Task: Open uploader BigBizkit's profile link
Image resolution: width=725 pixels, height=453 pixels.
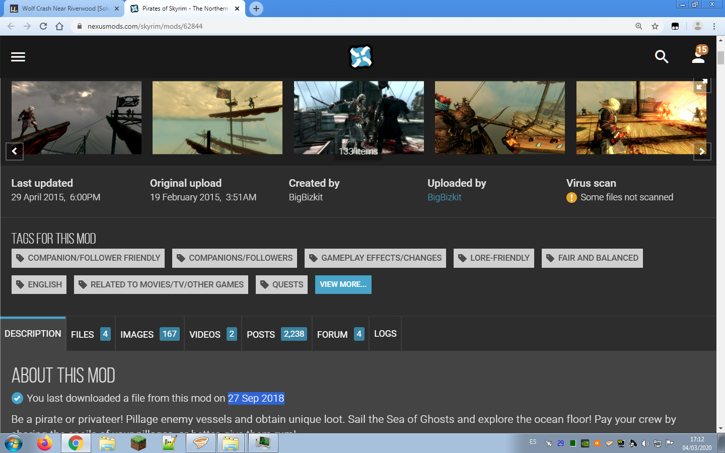Action: click(x=445, y=197)
